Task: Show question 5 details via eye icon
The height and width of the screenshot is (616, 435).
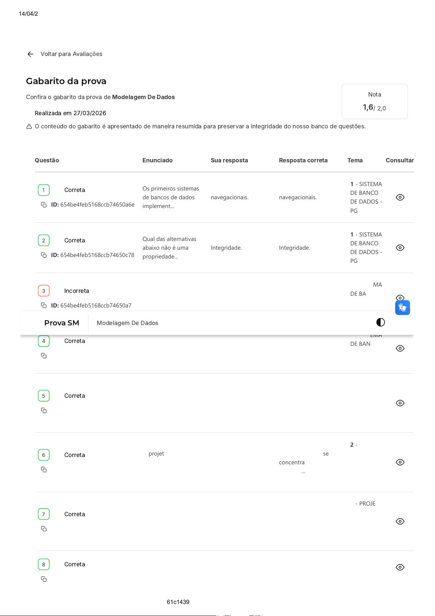Action: pos(400,403)
